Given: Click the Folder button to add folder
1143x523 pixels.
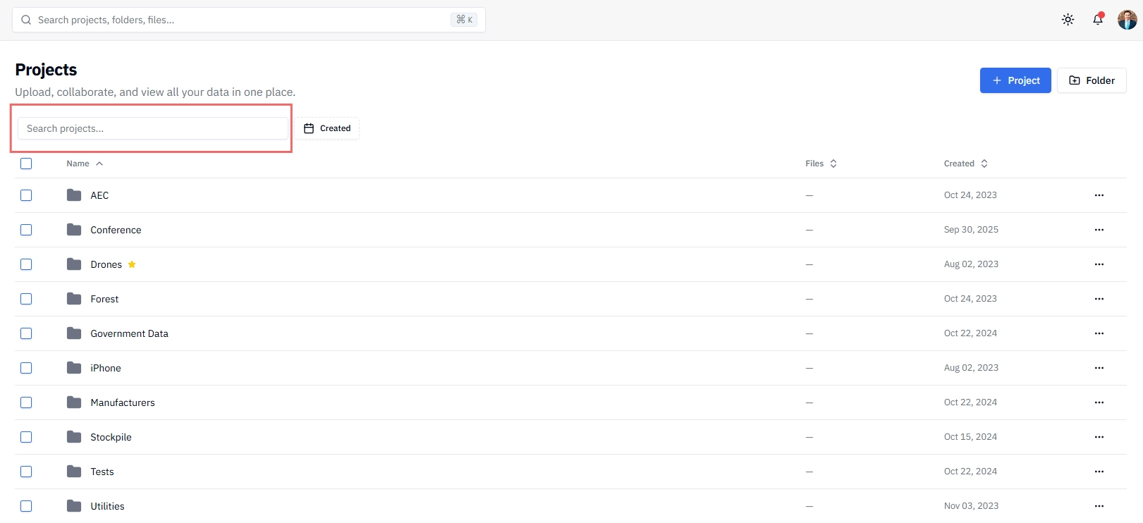Looking at the screenshot, I should pyautogui.click(x=1092, y=80).
